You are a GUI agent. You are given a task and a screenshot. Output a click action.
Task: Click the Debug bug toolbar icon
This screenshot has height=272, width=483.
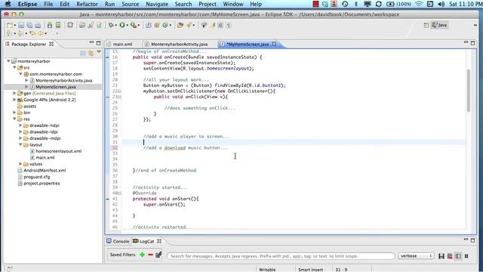click(x=111, y=25)
